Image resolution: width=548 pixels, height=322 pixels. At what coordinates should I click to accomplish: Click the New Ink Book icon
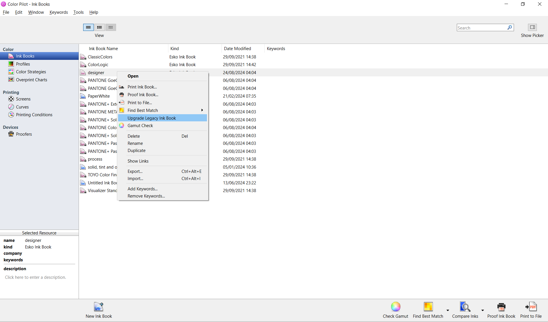99,306
